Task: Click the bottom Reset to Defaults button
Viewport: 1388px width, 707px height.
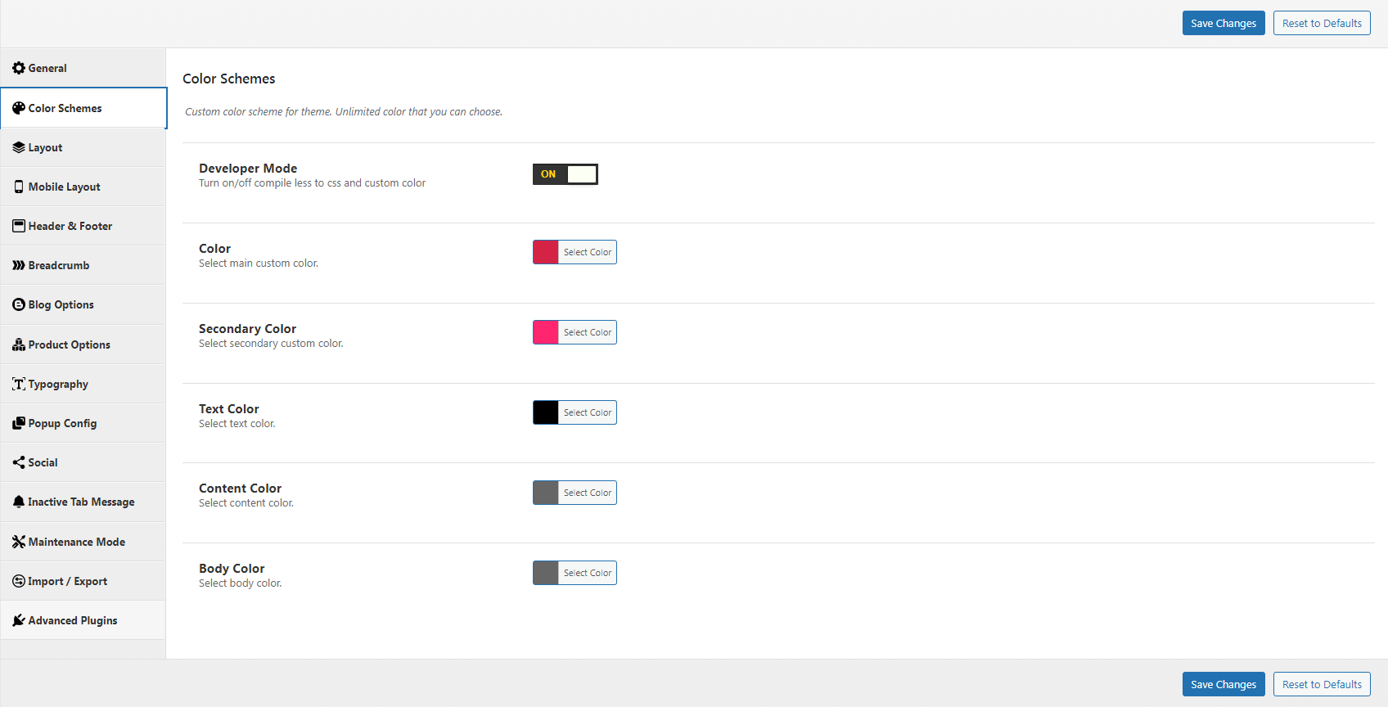Action: click(1321, 684)
